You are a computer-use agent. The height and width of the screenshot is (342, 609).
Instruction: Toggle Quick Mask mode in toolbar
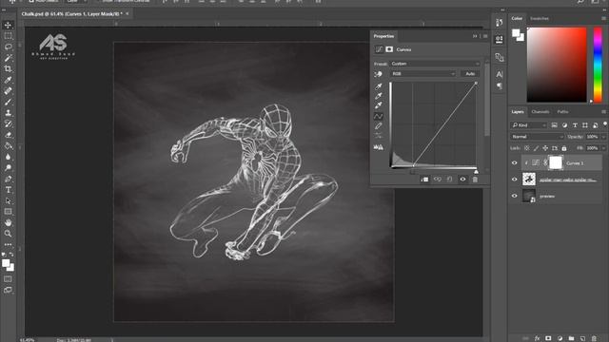[8, 278]
